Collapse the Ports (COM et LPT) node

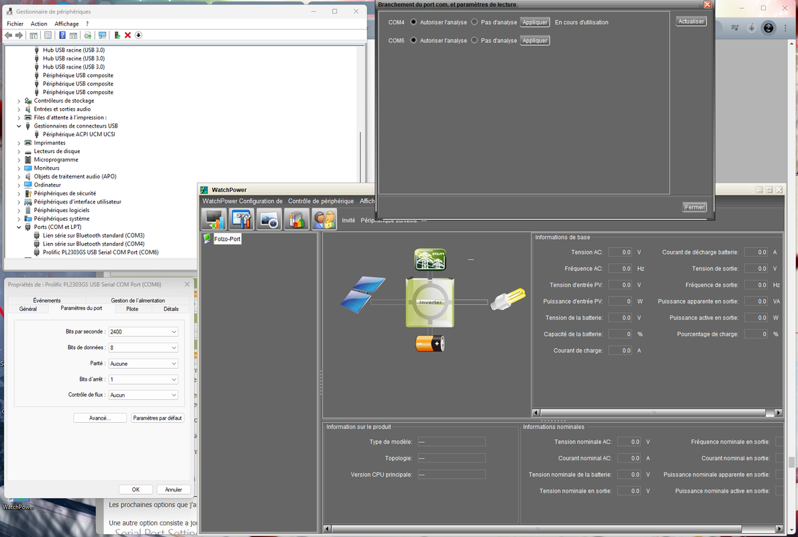click(x=19, y=227)
